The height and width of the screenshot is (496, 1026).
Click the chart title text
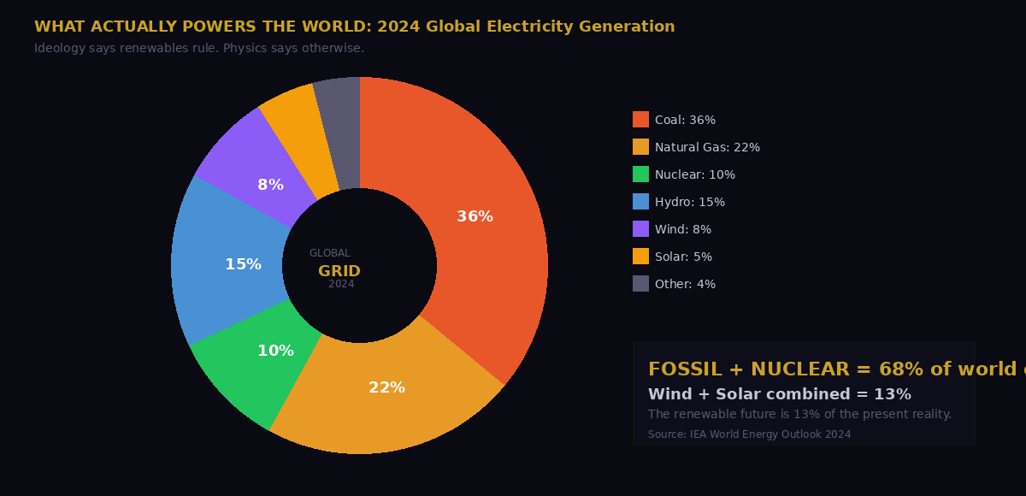pyautogui.click(x=353, y=27)
